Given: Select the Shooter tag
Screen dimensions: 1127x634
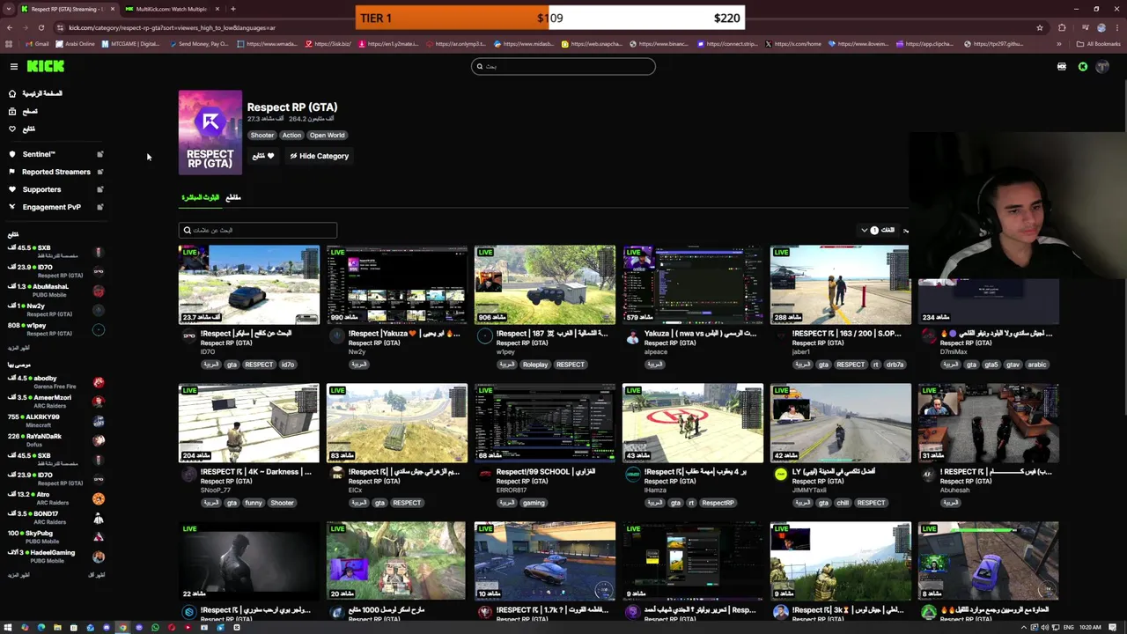Looking at the screenshot, I should pos(261,135).
